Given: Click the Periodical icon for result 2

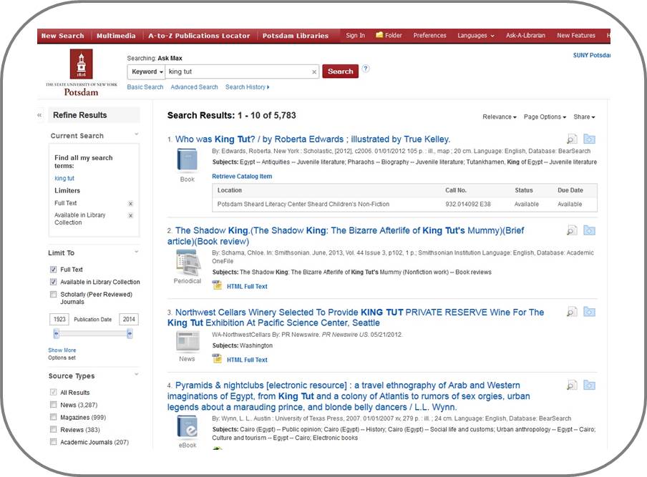Looking at the screenshot, I should coord(188,262).
